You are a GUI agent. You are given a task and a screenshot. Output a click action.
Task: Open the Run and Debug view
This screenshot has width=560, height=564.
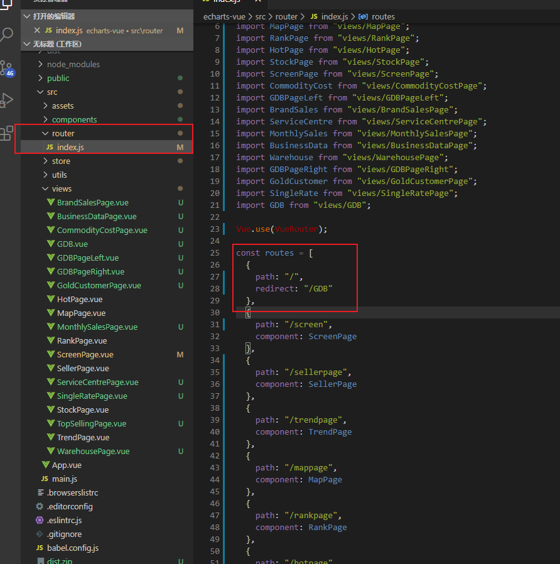[7, 100]
